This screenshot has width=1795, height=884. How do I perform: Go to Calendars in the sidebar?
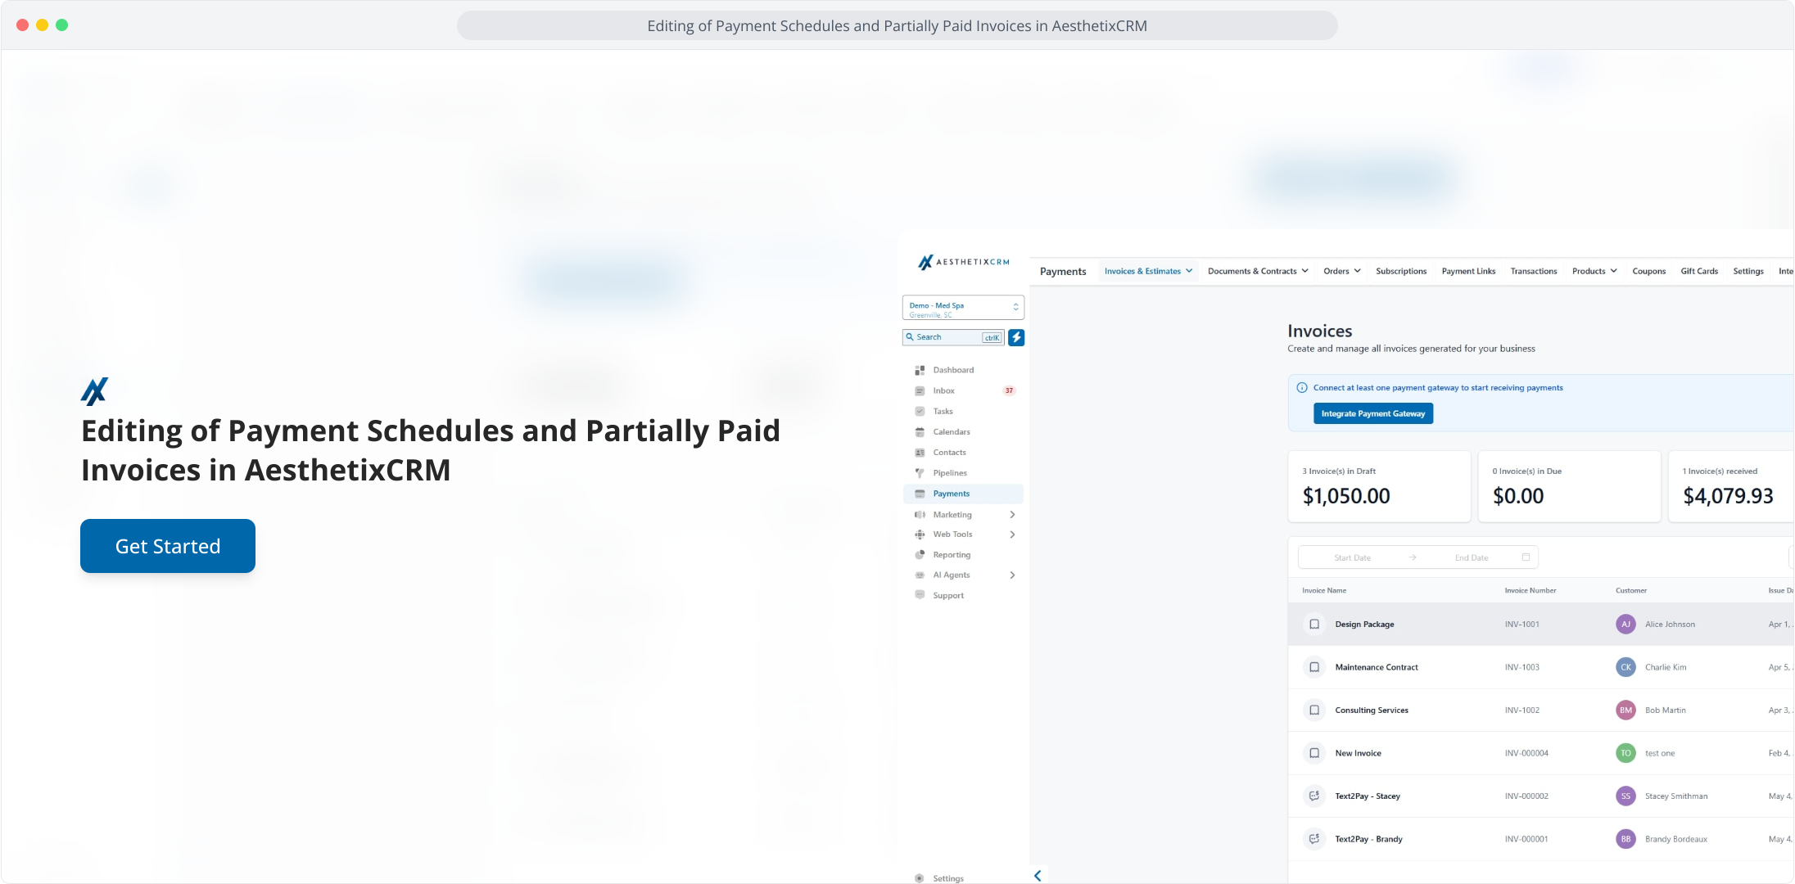pyautogui.click(x=920, y=432)
